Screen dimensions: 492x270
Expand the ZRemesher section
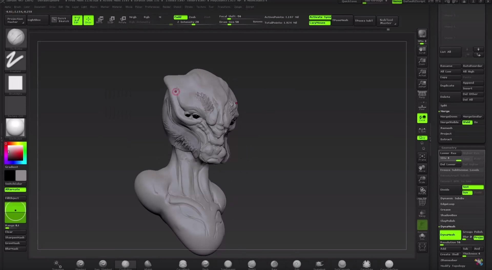[449, 260]
